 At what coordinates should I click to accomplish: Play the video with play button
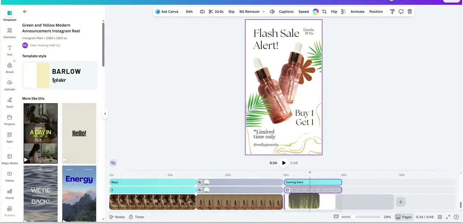click(284, 163)
